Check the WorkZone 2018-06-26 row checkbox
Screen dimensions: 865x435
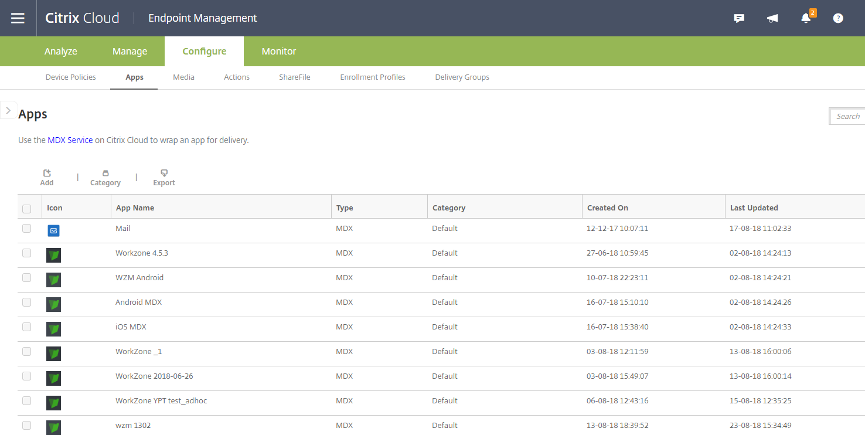[x=26, y=376]
